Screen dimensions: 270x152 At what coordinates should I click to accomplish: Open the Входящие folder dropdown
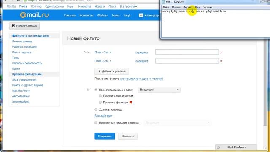coord(159,90)
